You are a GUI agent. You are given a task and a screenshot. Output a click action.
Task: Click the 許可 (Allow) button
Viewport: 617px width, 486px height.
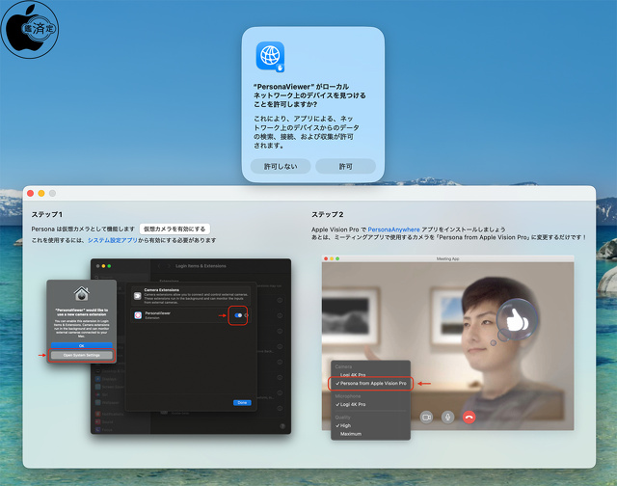coord(345,166)
